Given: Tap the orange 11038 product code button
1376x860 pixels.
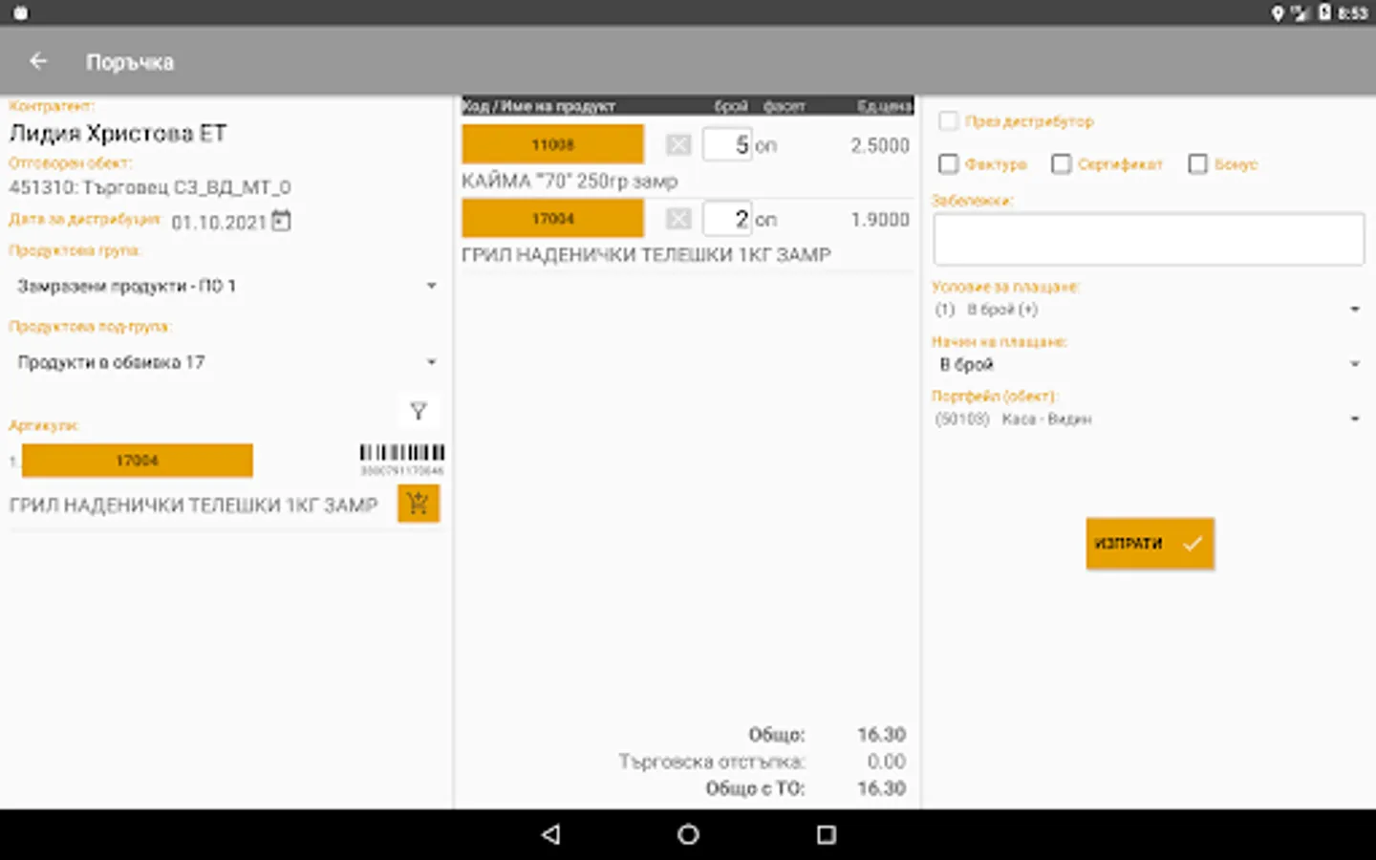Looking at the screenshot, I should [x=552, y=144].
